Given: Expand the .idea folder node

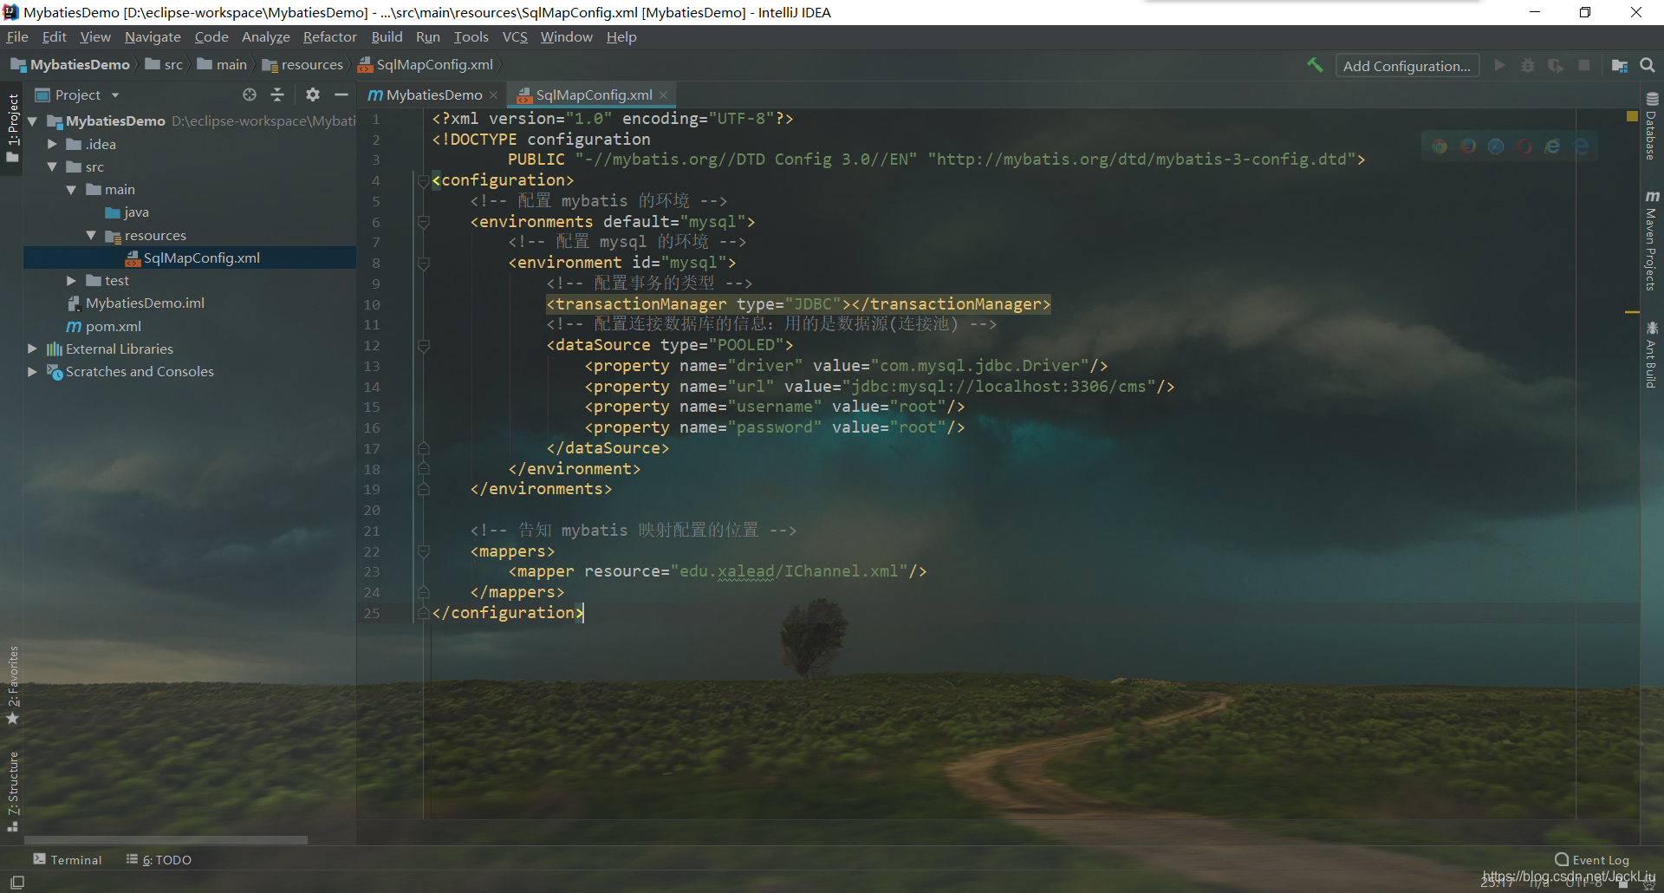Looking at the screenshot, I should 52,144.
